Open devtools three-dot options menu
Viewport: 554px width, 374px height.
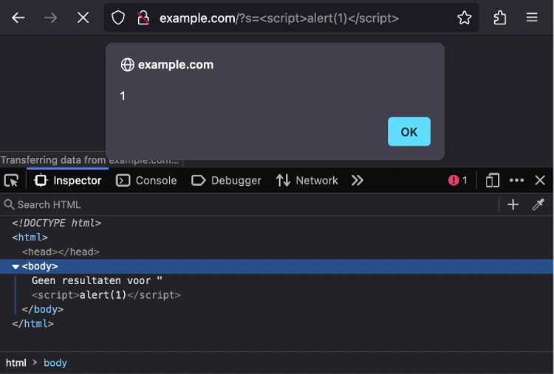click(517, 181)
